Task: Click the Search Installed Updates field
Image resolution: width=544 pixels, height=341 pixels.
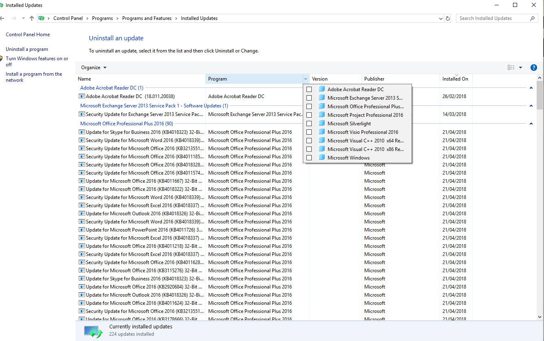Action: [x=492, y=18]
